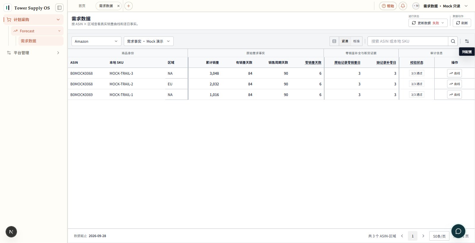Click page number 1
This screenshot has height=243, width=475.
click(413, 236)
